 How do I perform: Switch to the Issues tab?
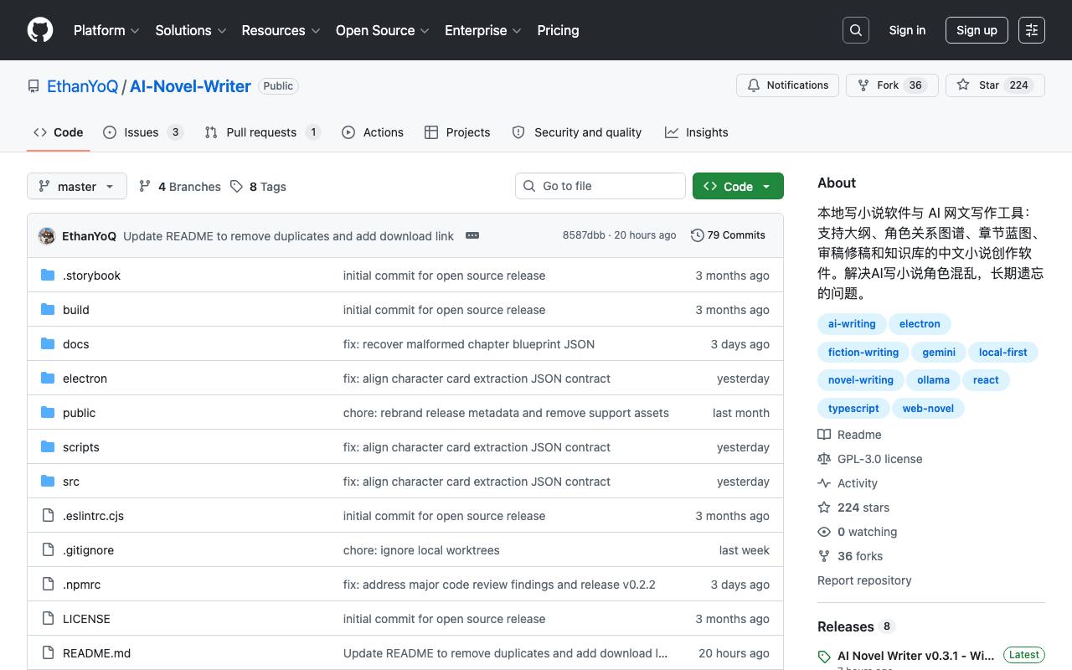point(143,132)
